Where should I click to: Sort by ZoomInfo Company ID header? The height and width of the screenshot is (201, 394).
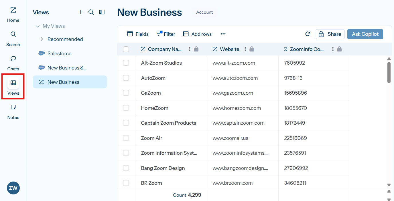tap(307, 49)
